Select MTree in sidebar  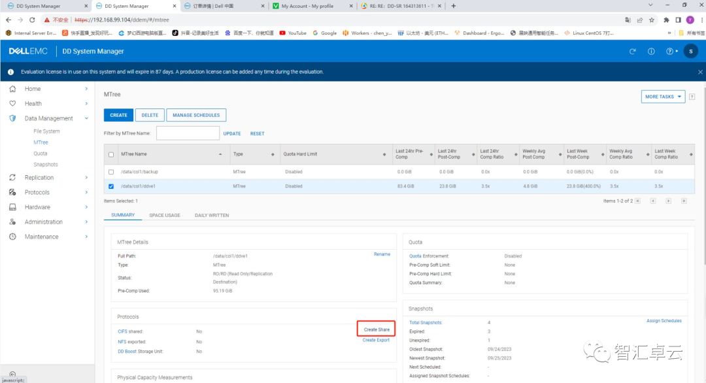click(x=41, y=142)
